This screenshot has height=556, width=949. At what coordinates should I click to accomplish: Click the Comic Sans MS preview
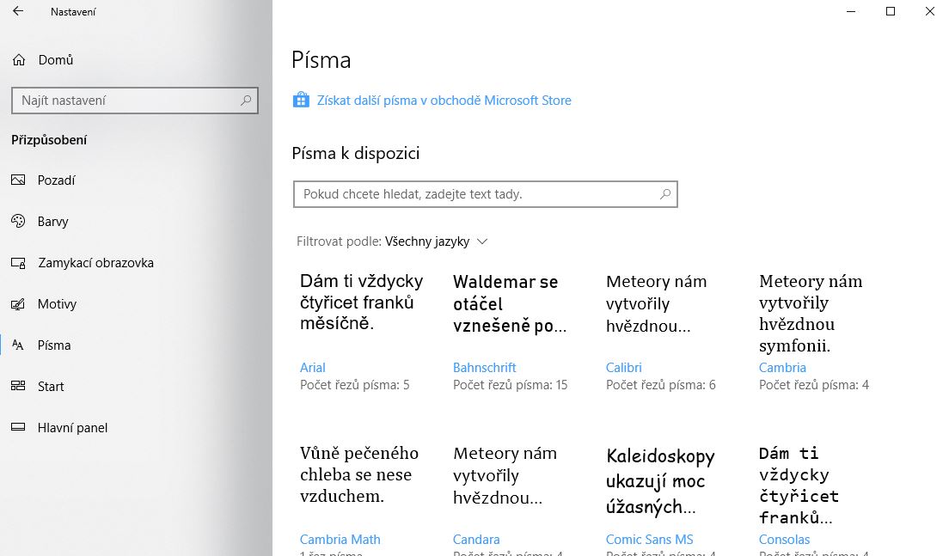point(660,481)
